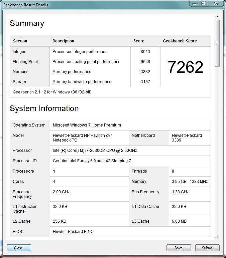Click 'Microsoft Windows 7 Home Premium' value

(87, 125)
